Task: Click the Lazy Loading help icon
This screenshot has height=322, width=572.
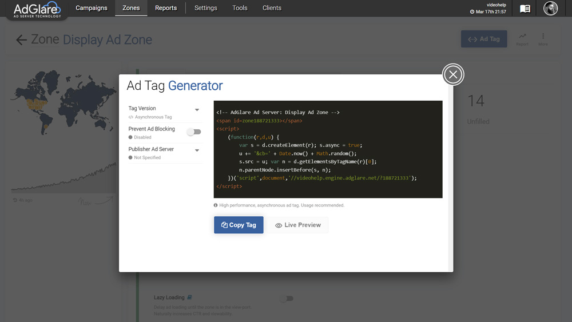Action: tap(189, 297)
